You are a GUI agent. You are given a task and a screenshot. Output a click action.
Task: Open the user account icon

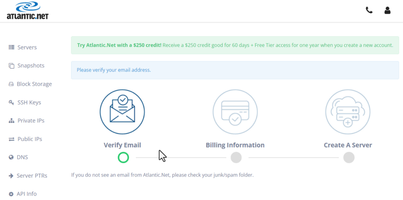click(x=387, y=10)
